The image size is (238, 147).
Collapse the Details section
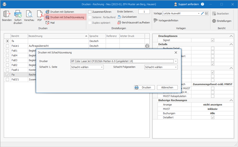click(231, 44)
